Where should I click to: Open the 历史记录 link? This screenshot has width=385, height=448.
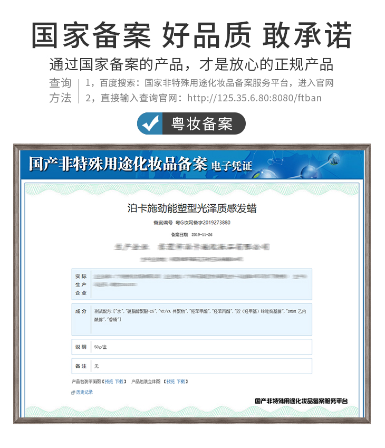[x=84, y=392]
